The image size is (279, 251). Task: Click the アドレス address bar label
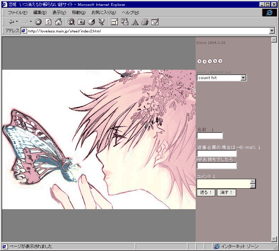coord(12,31)
